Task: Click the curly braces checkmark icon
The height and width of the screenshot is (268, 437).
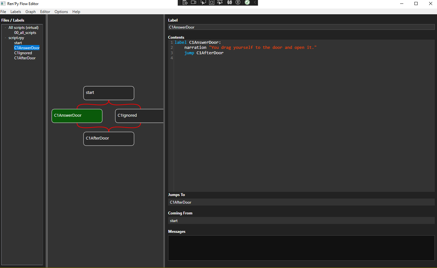Action: (x=229, y=3)
